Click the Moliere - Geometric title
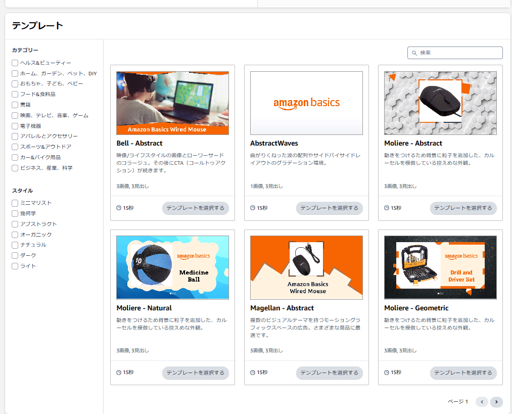 coord(416,308)
